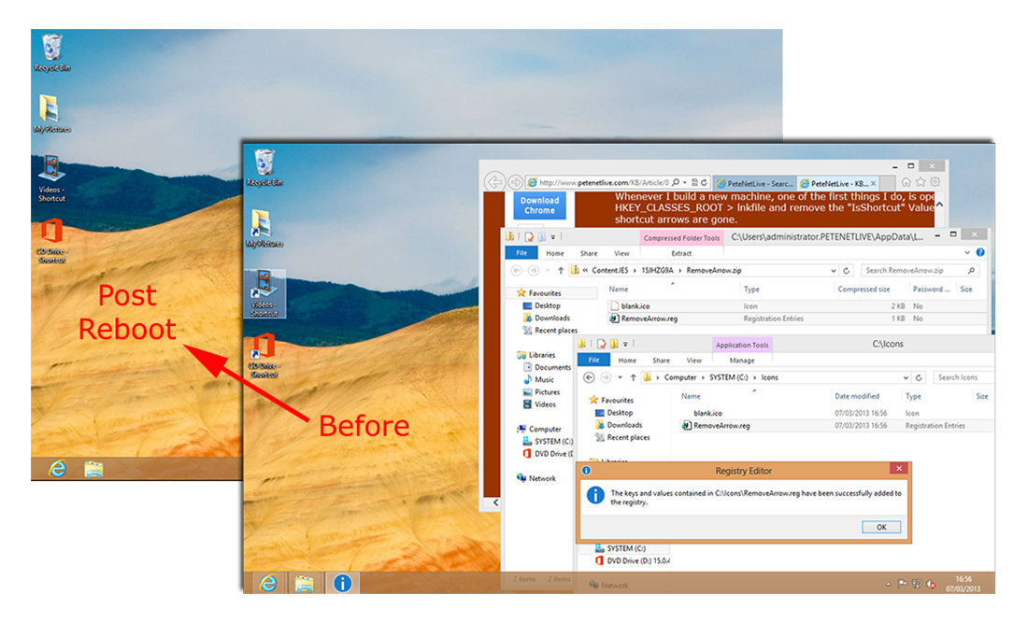Refresh the petenetlive.com page in Internet Explorer

(x=704, y=183)
